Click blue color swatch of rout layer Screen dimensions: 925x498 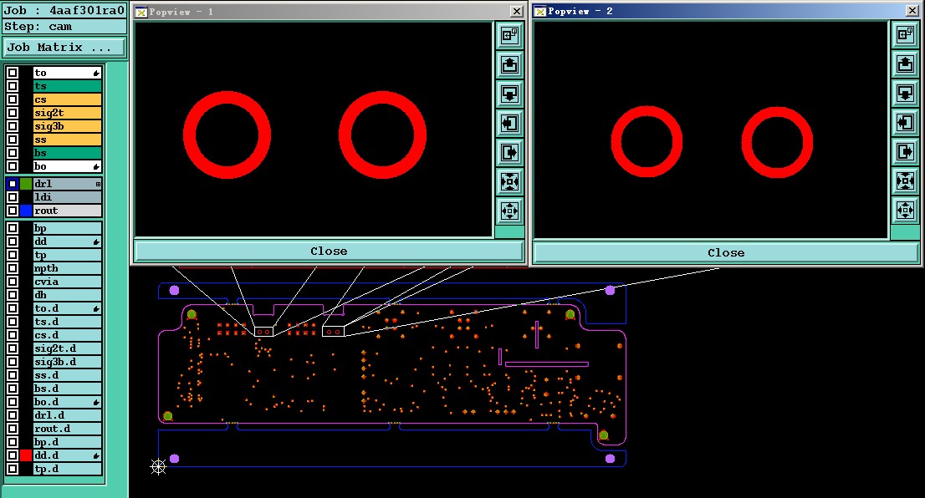(x=26, y=211)
